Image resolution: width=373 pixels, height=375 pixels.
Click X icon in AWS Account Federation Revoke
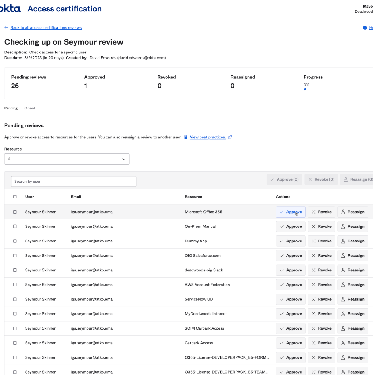pyautogui.click(x=313, y=285)
